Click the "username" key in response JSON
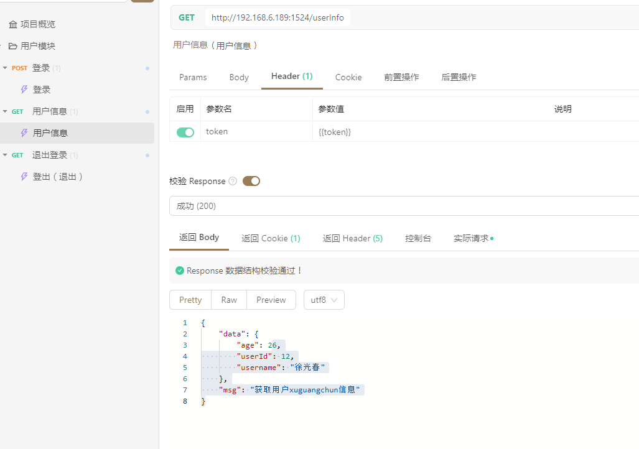The height and width of the screenshot is (449, 639). pyautogui.click(x=258, y=368)
